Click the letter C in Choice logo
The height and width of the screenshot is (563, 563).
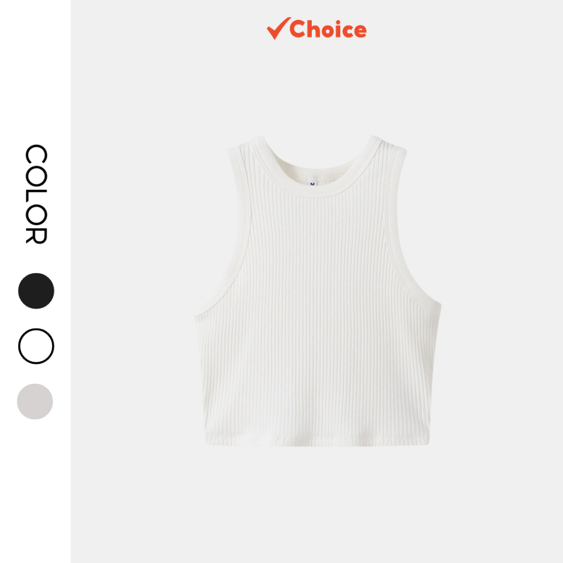click(300, 29)
